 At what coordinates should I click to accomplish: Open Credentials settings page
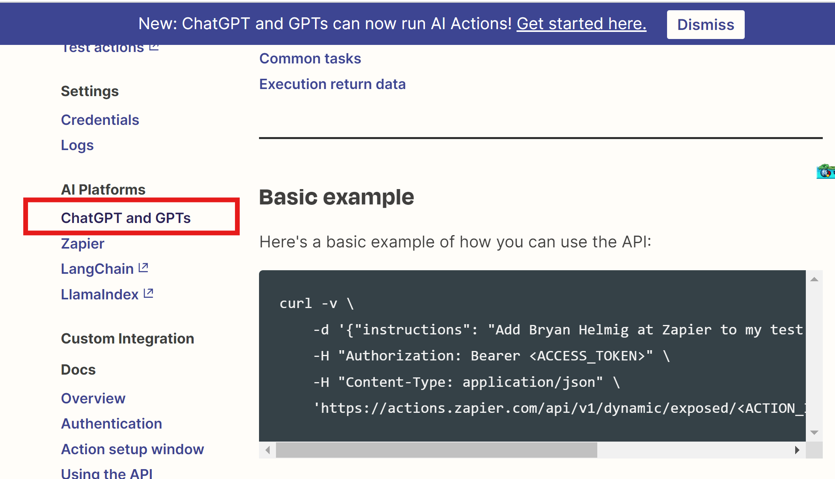coord(100,120)
